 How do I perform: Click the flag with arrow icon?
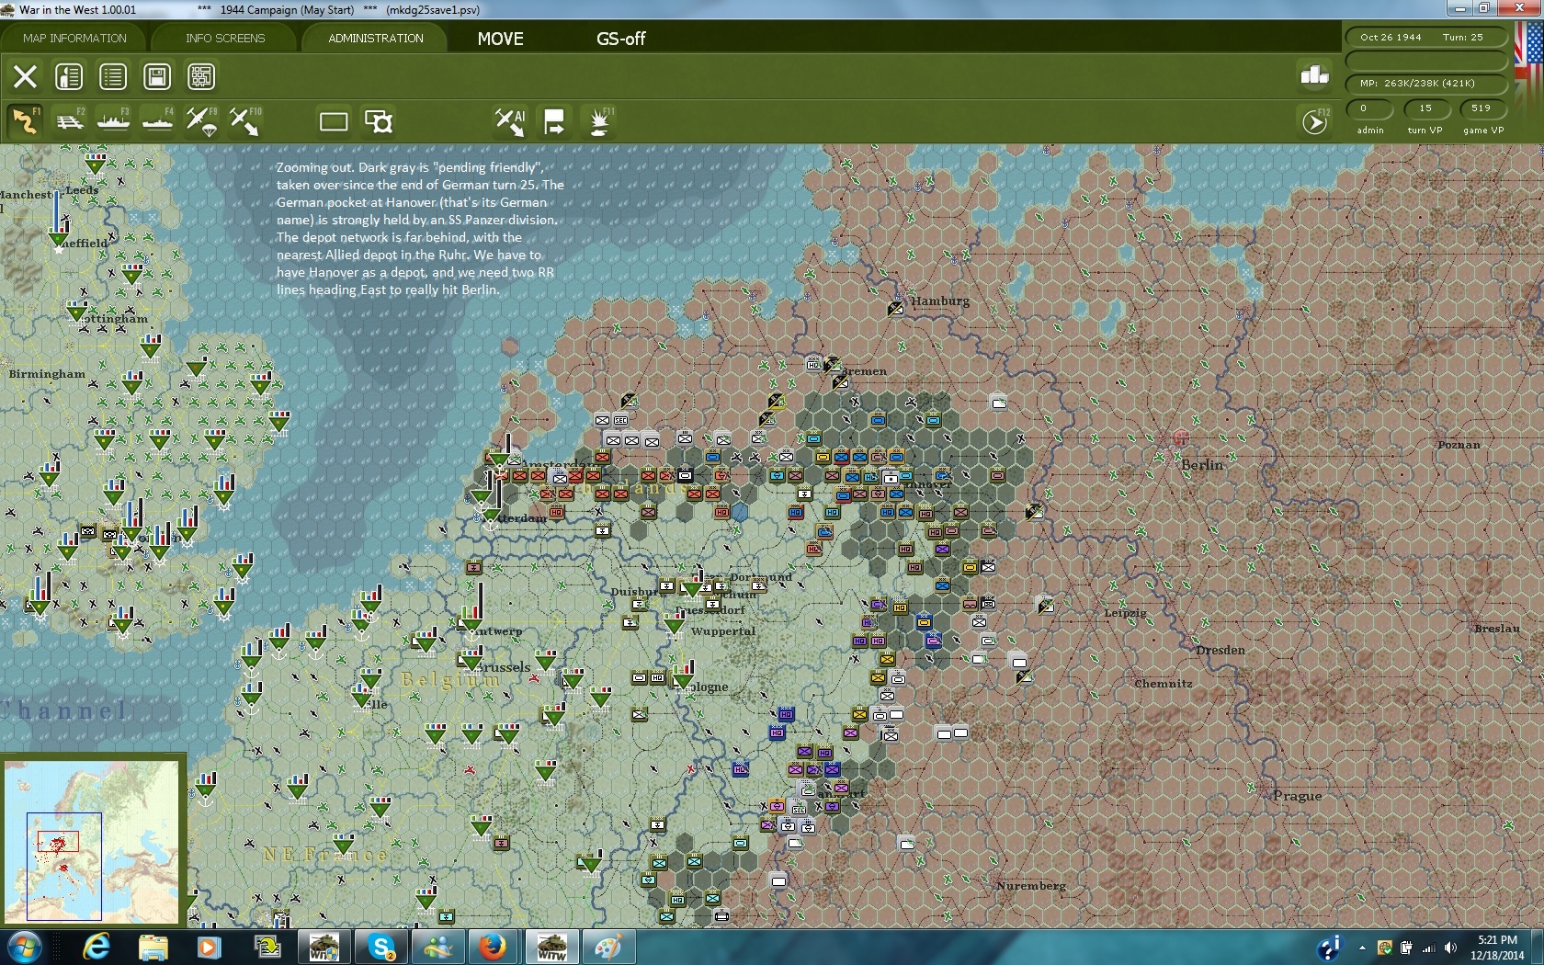click(x=554, y=121)
